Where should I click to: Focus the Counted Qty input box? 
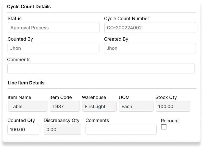[x=23, y=129]
